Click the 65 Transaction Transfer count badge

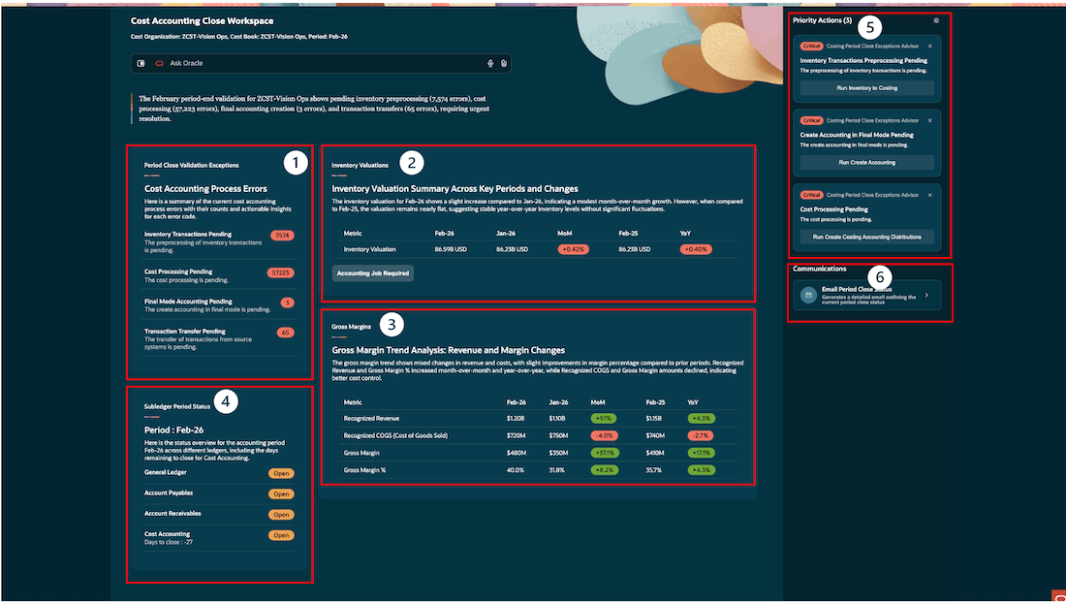coord(286,333)
